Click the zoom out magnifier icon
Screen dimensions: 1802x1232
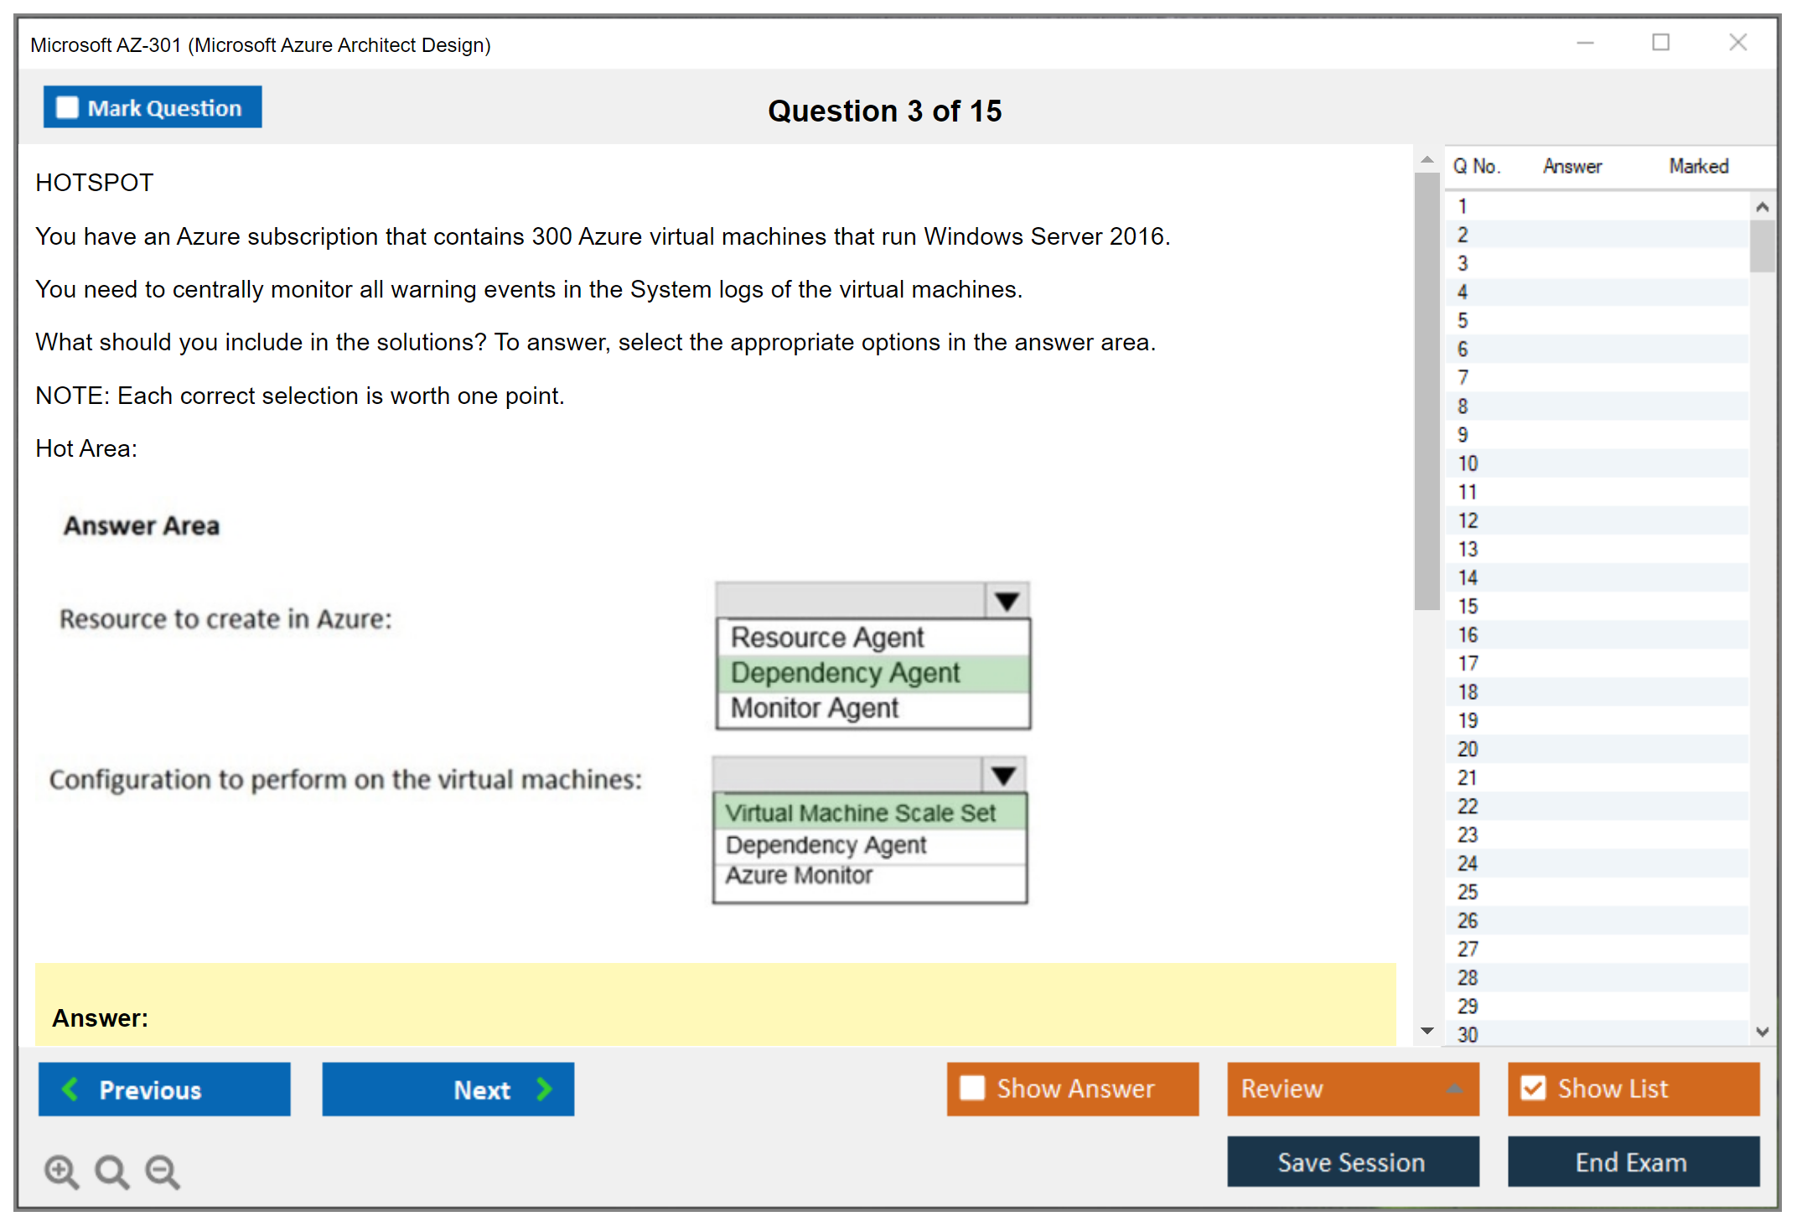[x=163, y=1171]
